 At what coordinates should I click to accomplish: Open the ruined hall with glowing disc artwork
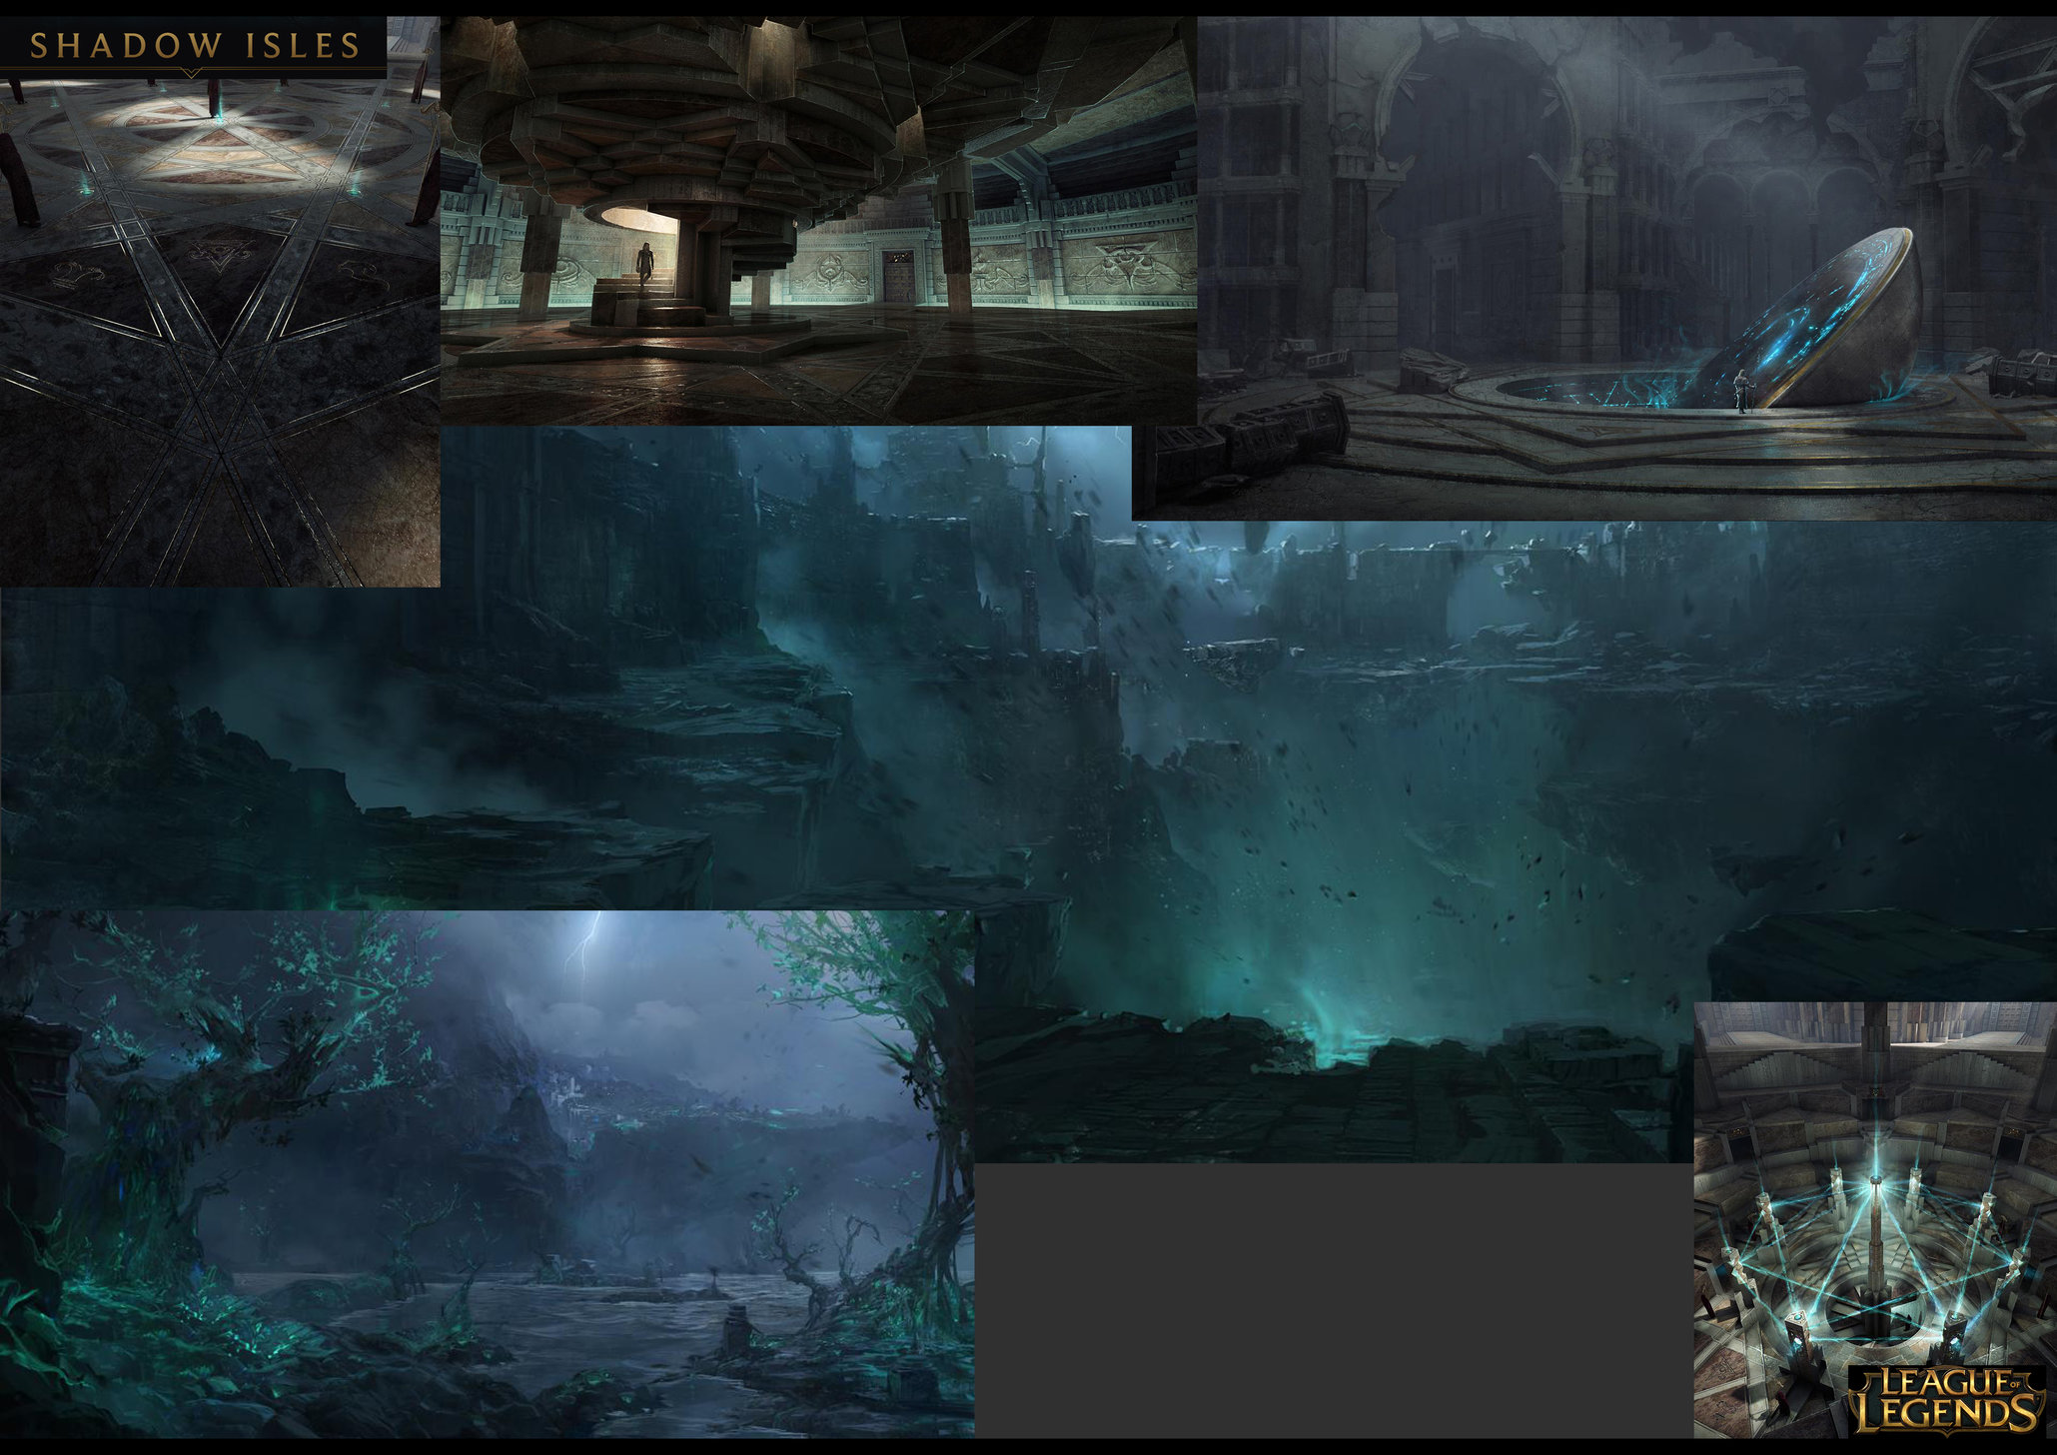click(1626, 268)
